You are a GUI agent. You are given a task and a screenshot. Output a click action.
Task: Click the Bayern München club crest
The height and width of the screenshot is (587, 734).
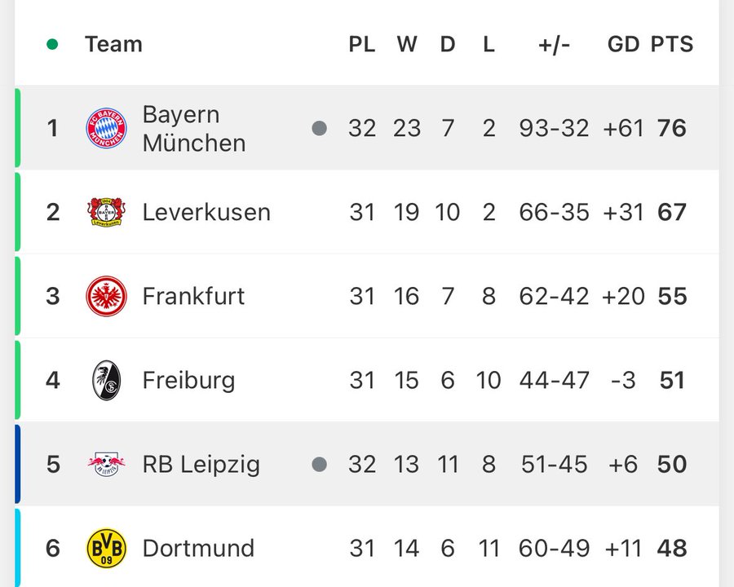click(x=107, y=129)
